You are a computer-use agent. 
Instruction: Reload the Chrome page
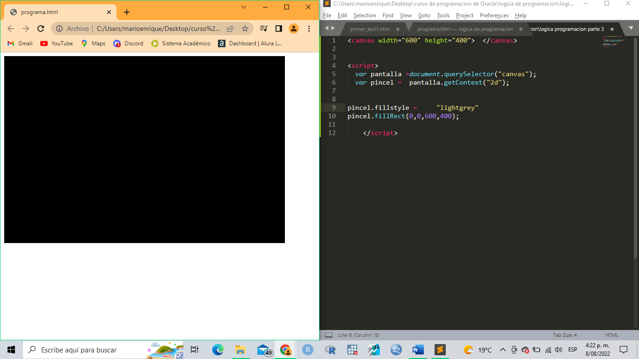tap(41, 29)
